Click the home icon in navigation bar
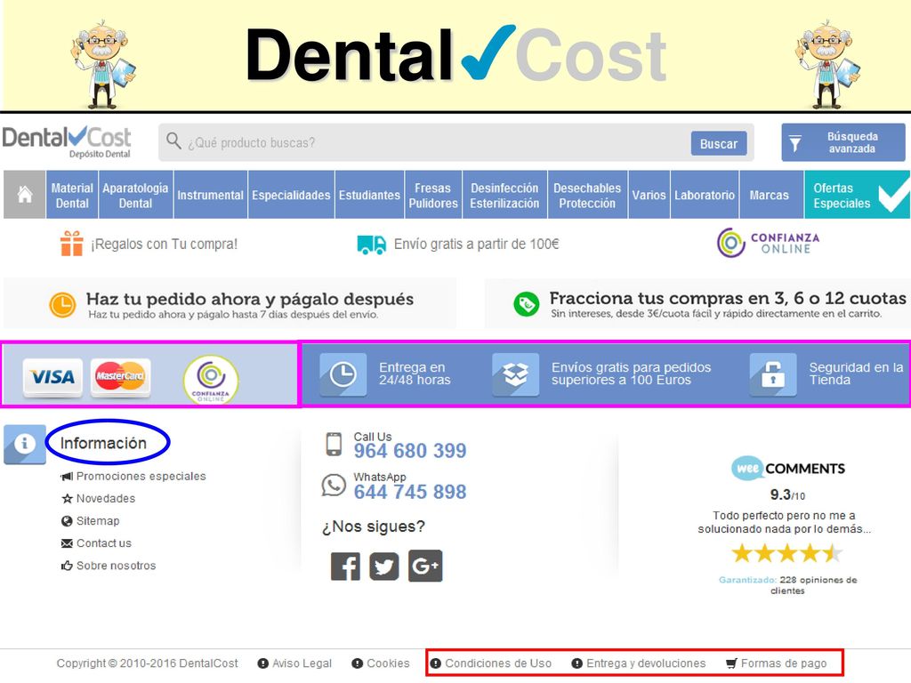Viewport: 911px width, 683px height. click(24, 195)
